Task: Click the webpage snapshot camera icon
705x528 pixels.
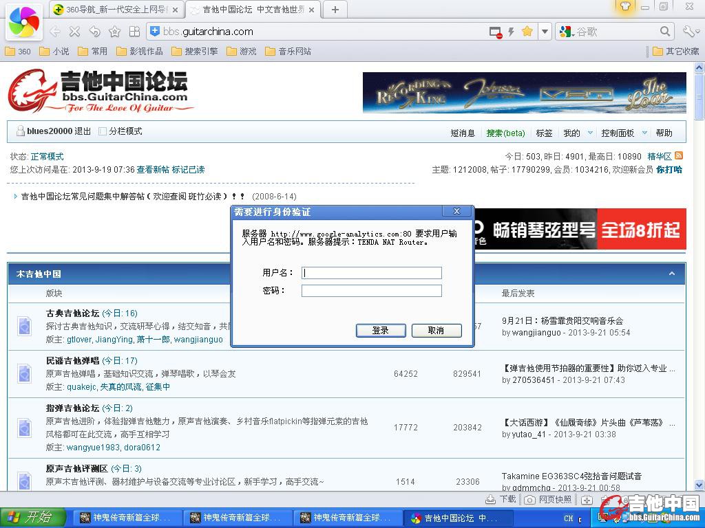Action: 529,500
